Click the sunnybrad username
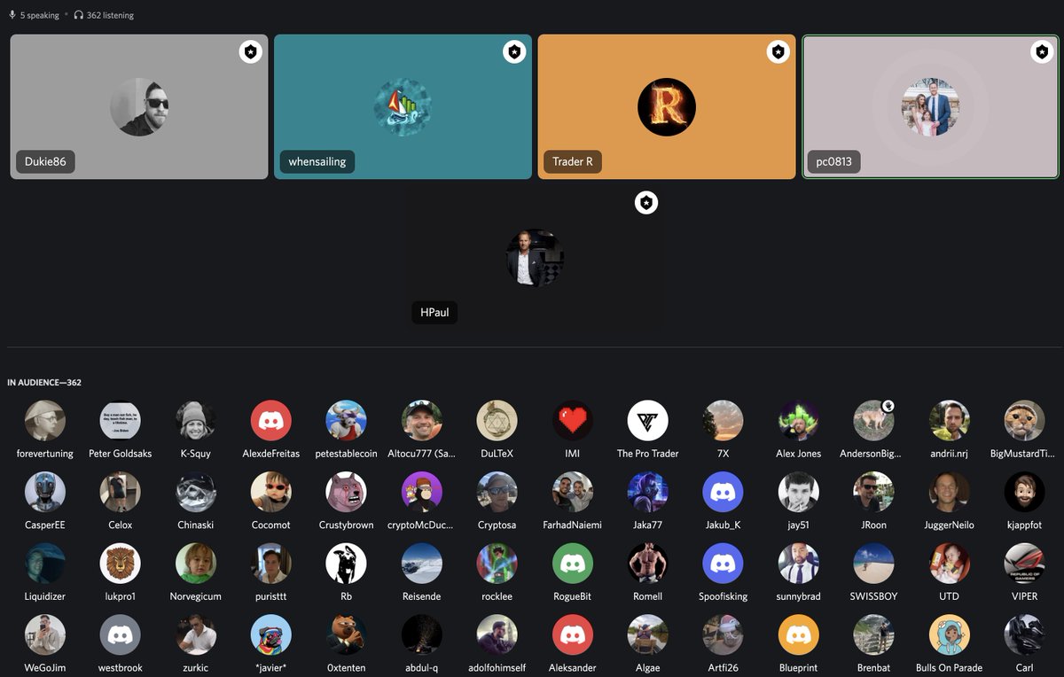The height and width of the screenshot is (677, 1064). pyautogui.click(x=799, y=597)
